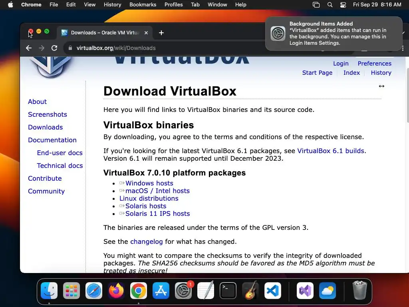Go to Start Page link
The image size is (409, 307).
click(317, 73)
